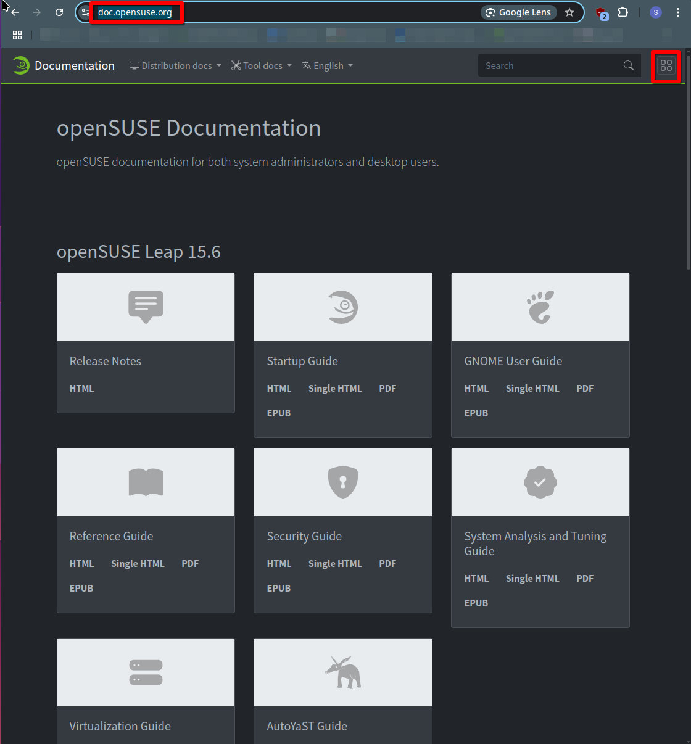Open Security Guide HTML version
The image size is (691, 744).
[x=279, y=564]
